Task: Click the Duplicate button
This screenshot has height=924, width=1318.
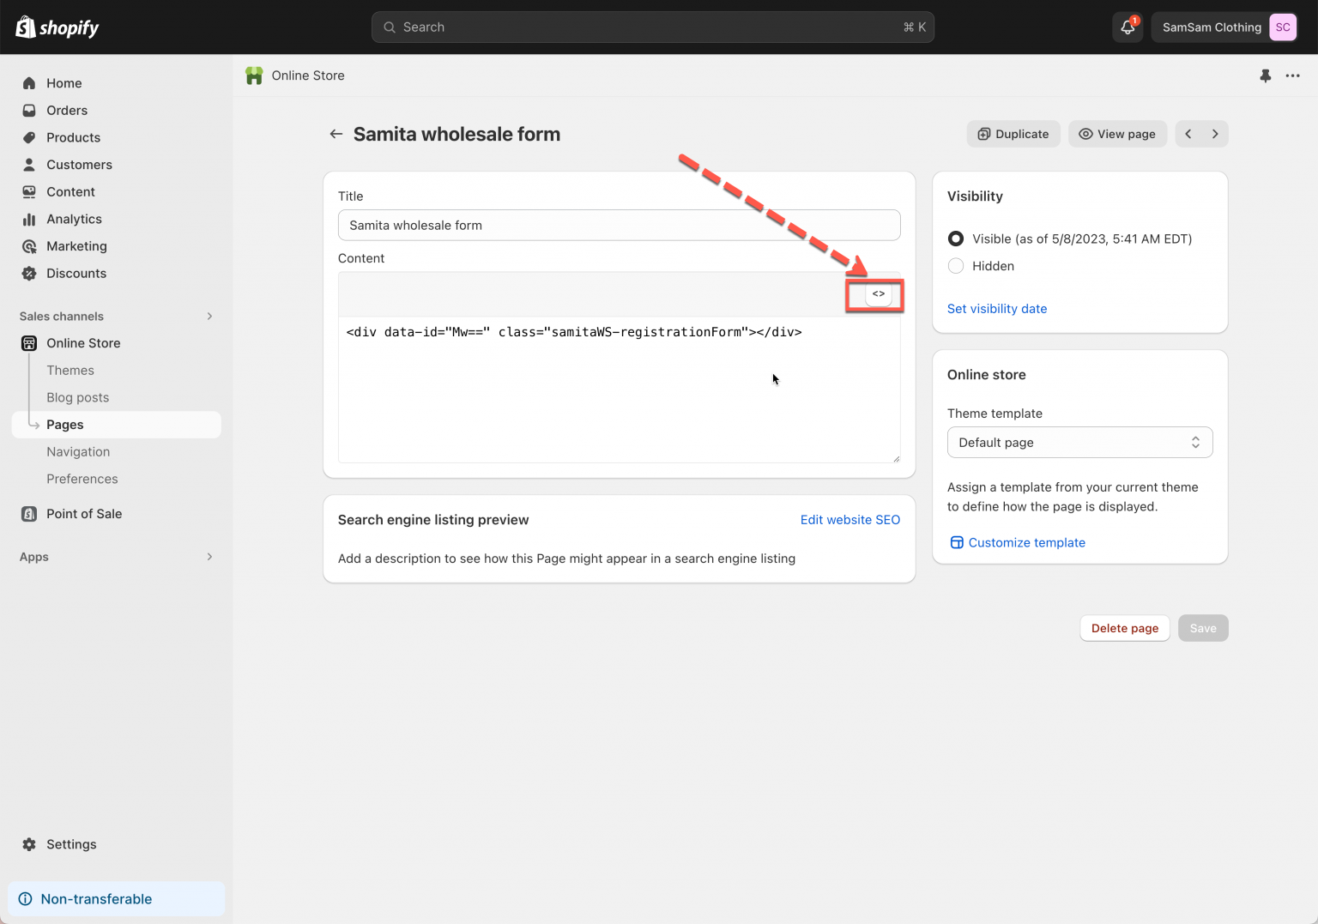Action: click(1013, 134)
